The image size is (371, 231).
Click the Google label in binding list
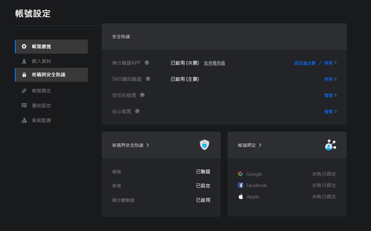[254, 174]
